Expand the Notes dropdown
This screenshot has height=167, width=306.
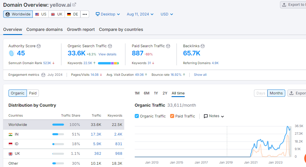click(x=214, y=116)
